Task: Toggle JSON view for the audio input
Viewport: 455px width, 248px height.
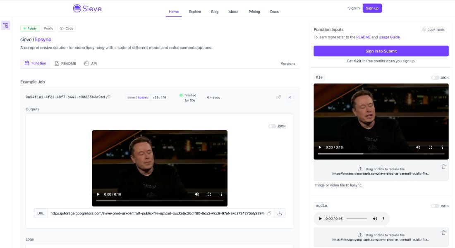Action: pos(435,205)
